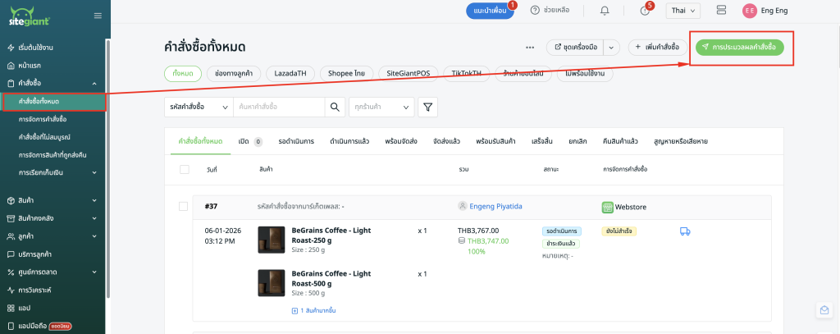Viewport: 840px width, 334px height.
Task: Click the notification bell icon
Action: [605, 11]
